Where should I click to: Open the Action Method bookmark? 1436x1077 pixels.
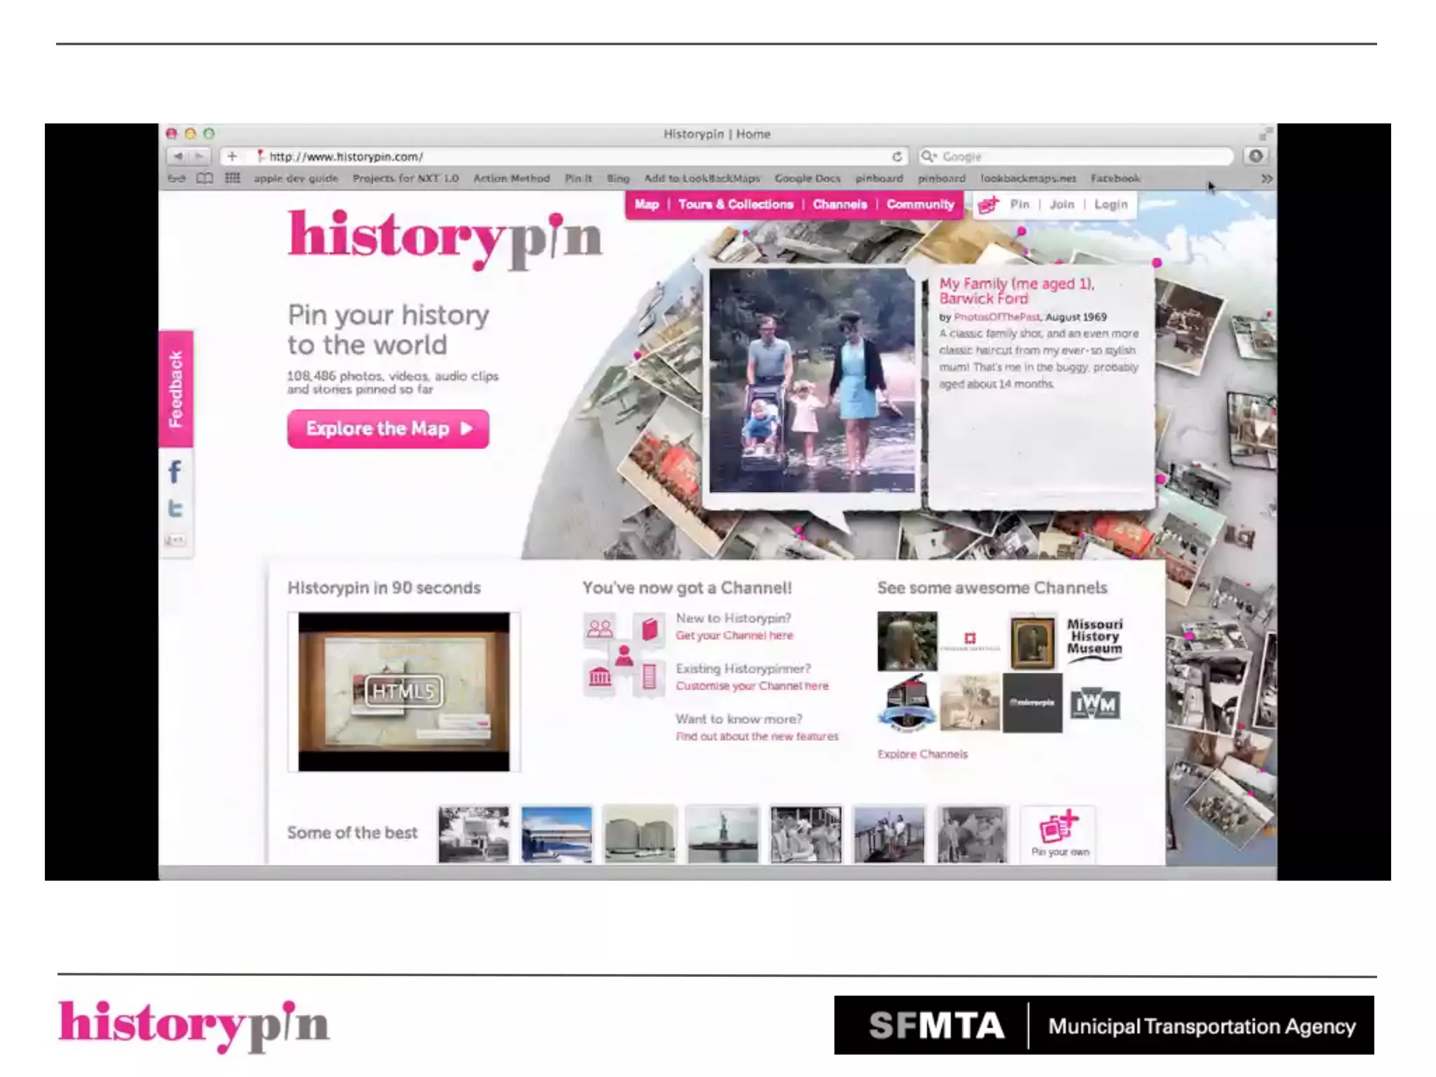coord(512,179)
